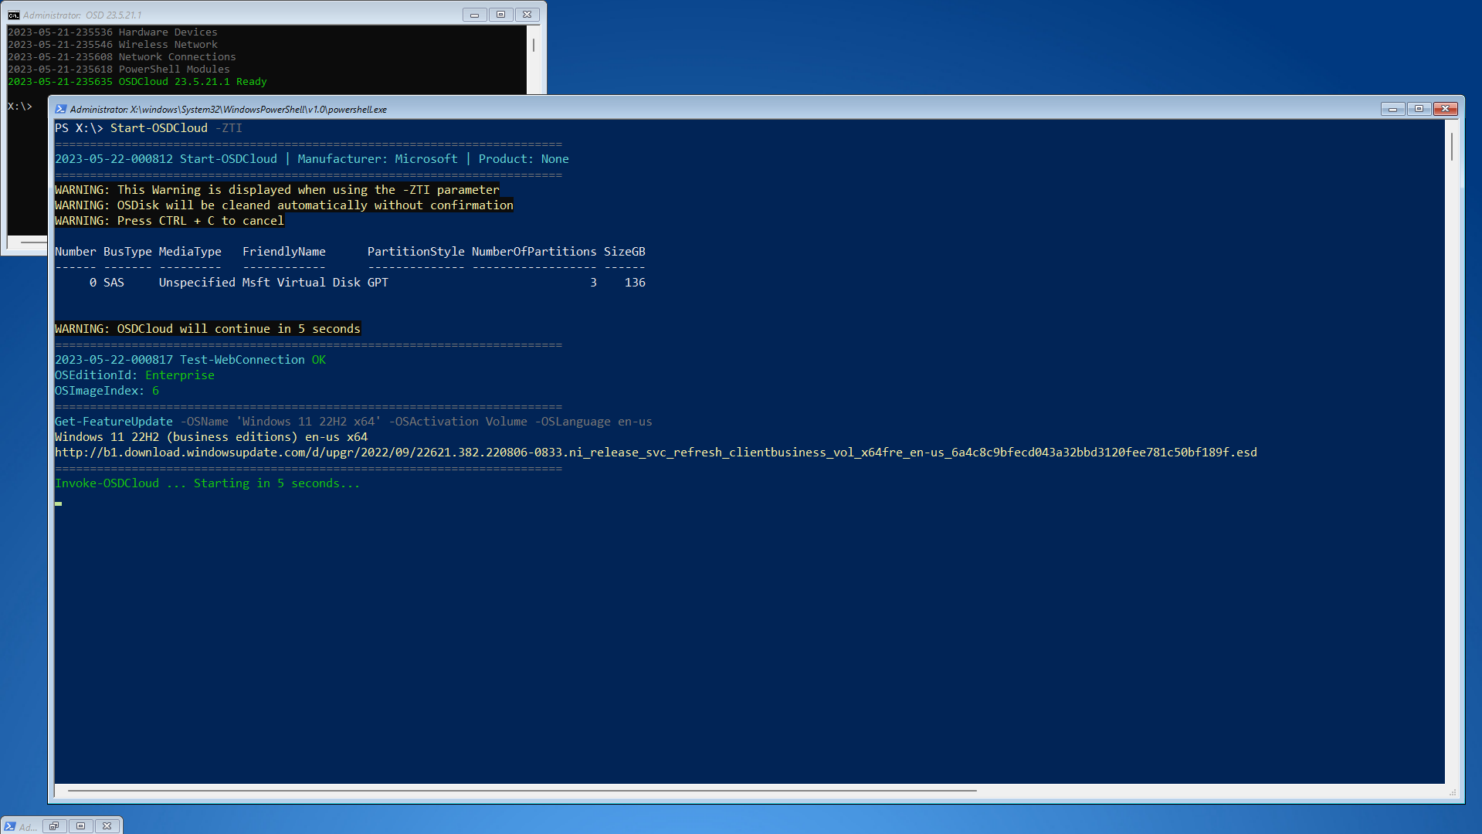Close the minimized PowerShell window at bottom-left

107,826
